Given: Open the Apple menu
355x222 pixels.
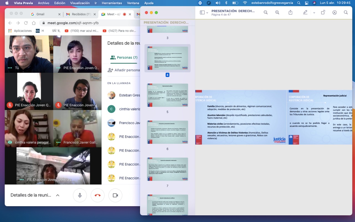Looking at the screenshot, I should pyautogui.click(x=7, y=3).
